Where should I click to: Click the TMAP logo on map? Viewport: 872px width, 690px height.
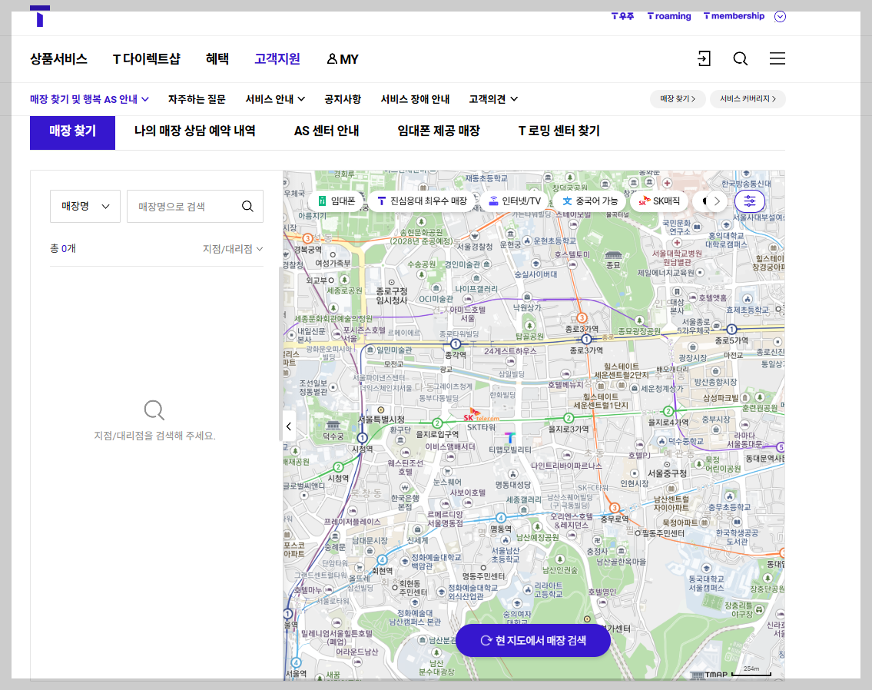coord(709,675)
